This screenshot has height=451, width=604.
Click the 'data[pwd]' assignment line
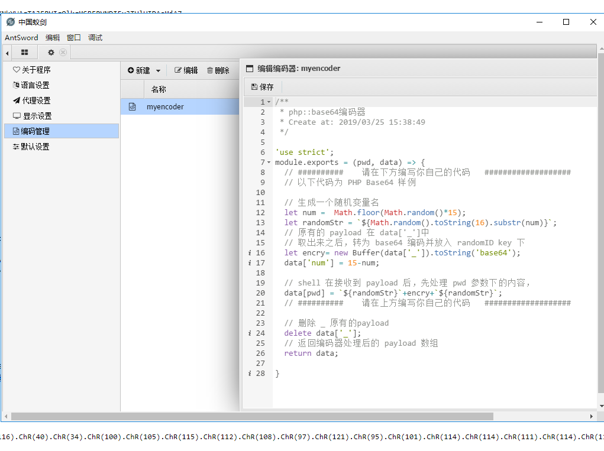click(x=393, y=293)
